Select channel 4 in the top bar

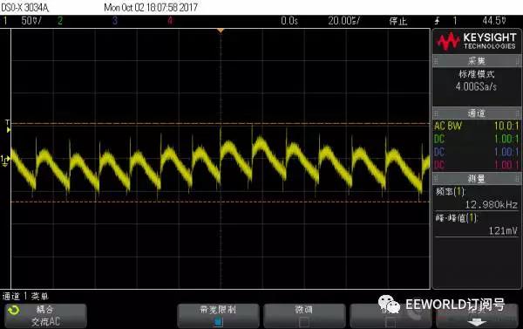(170, 21)
